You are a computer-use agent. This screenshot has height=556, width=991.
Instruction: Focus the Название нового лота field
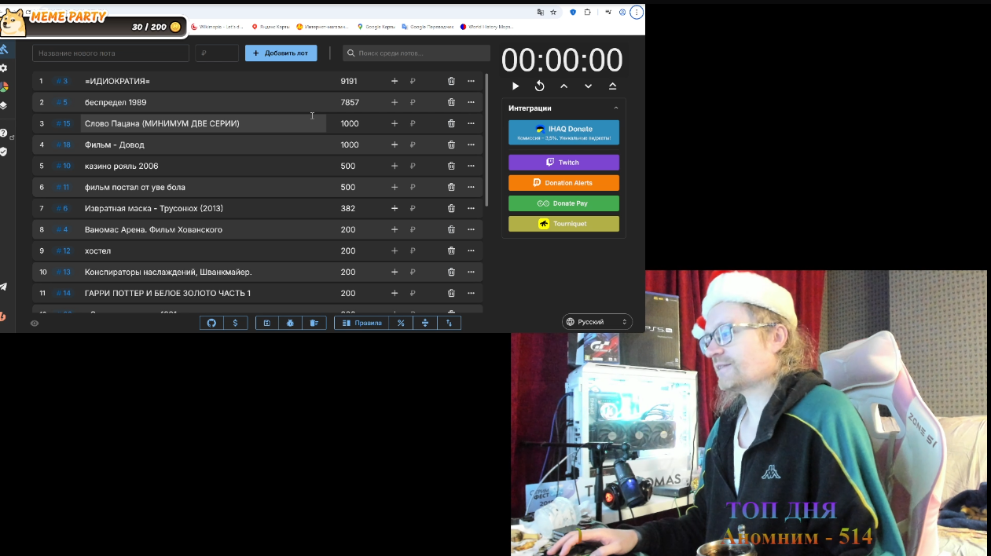coord(111,53)
